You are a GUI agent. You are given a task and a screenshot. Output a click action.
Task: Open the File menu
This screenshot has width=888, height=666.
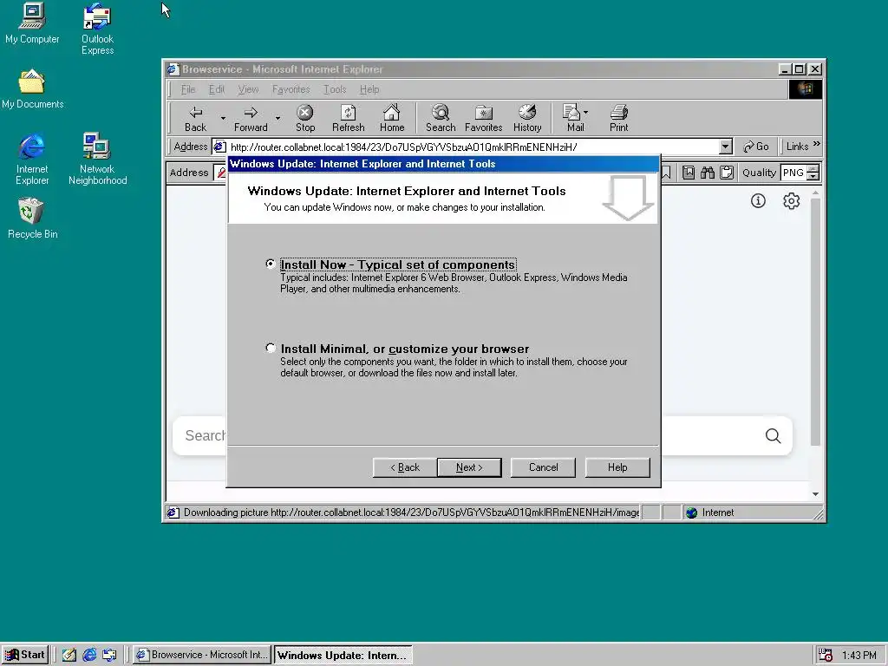(x=188, y=89)
